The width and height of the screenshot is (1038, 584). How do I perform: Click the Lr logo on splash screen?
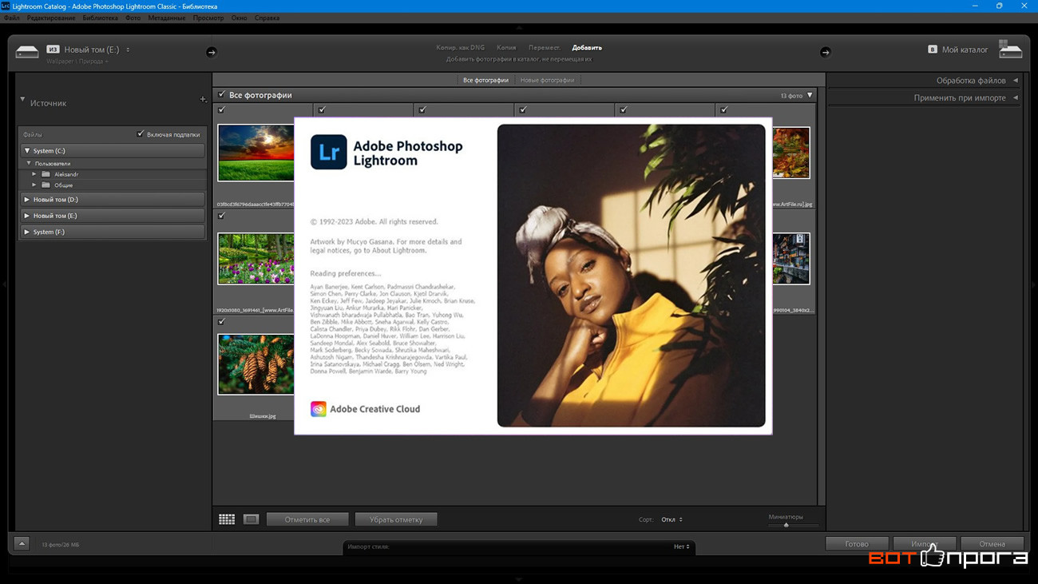[328, 152]
